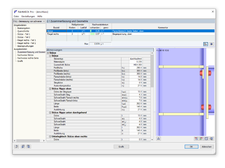Open the help button with question mark

[x=17, y=146]
